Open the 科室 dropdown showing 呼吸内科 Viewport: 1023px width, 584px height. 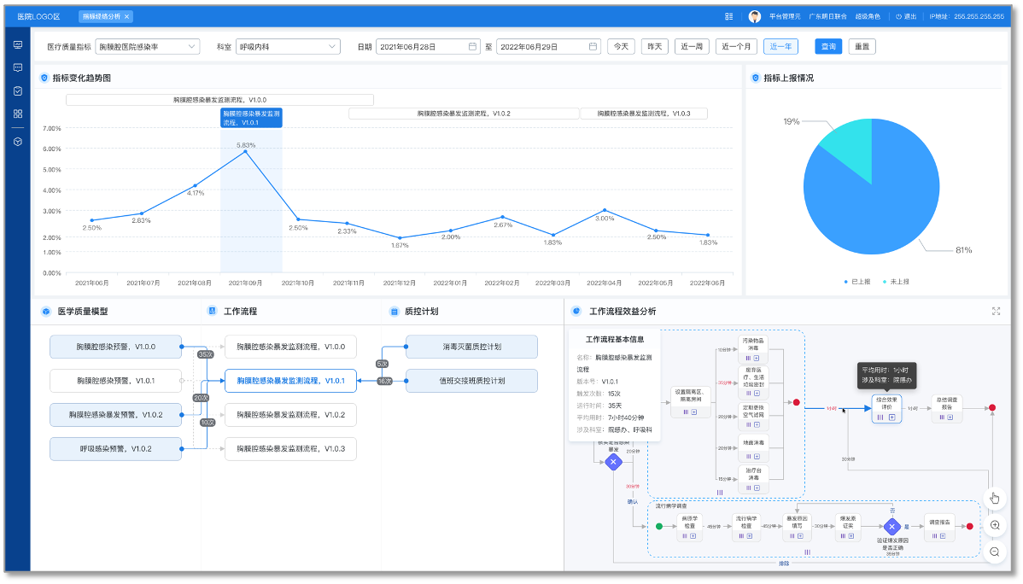point(288,46)
